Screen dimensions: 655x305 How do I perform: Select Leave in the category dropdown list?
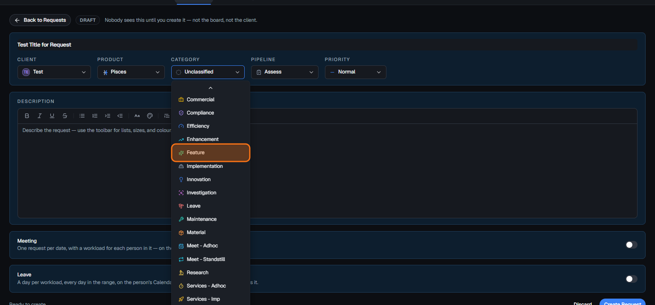[x=211, y=206]
